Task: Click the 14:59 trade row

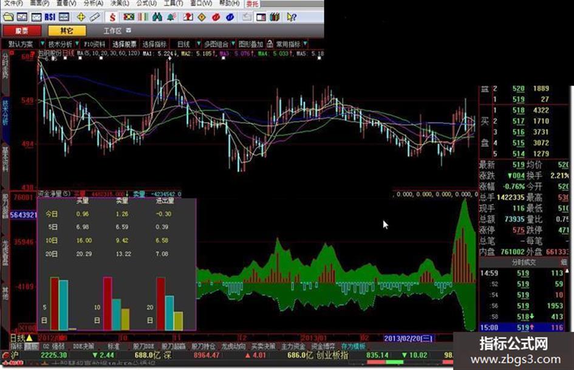Action: tap(522, 273)
